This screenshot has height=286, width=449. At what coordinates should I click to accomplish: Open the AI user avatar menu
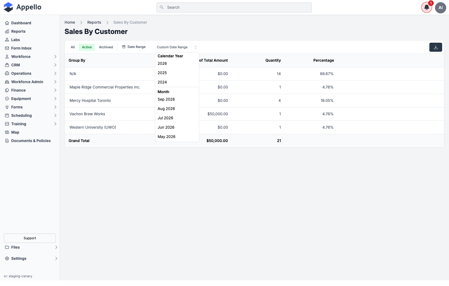(x=441, y=7)
